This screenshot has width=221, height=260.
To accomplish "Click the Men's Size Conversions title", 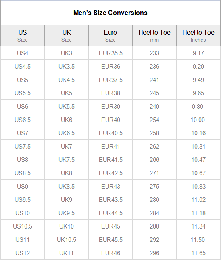I will pyautogui.click(x=110, y=13).
